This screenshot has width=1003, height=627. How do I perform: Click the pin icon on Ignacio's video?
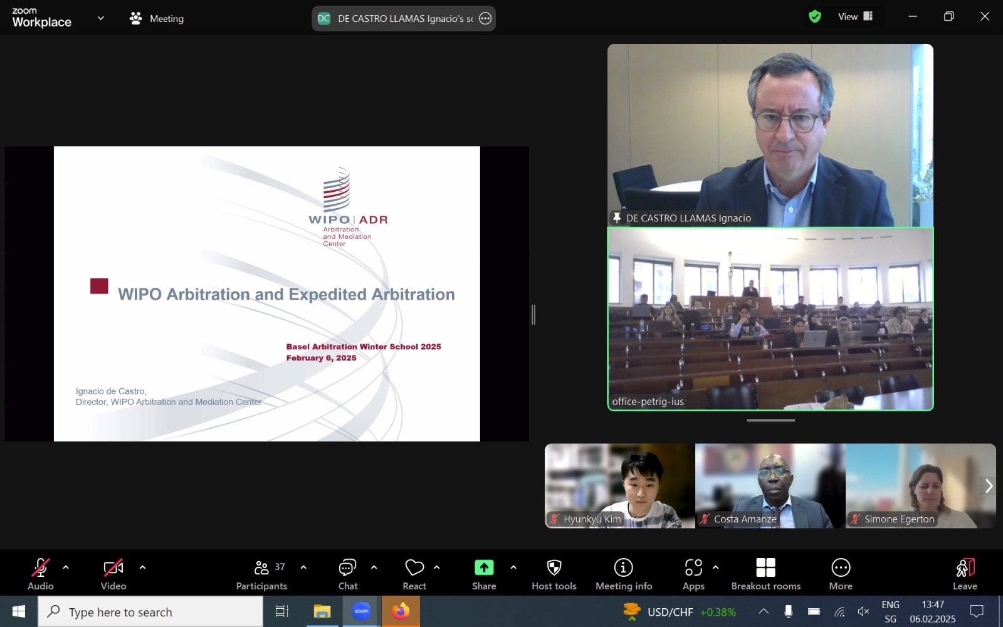pyautogui.click(x=617, y=218)
